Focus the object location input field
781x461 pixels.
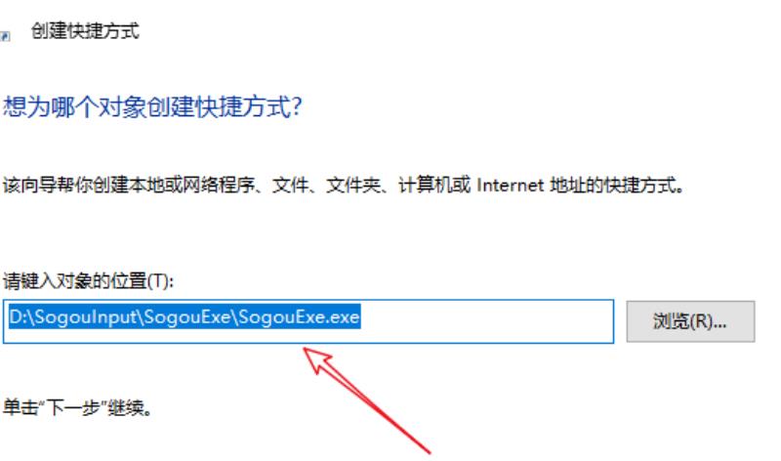tap(308, 321)
